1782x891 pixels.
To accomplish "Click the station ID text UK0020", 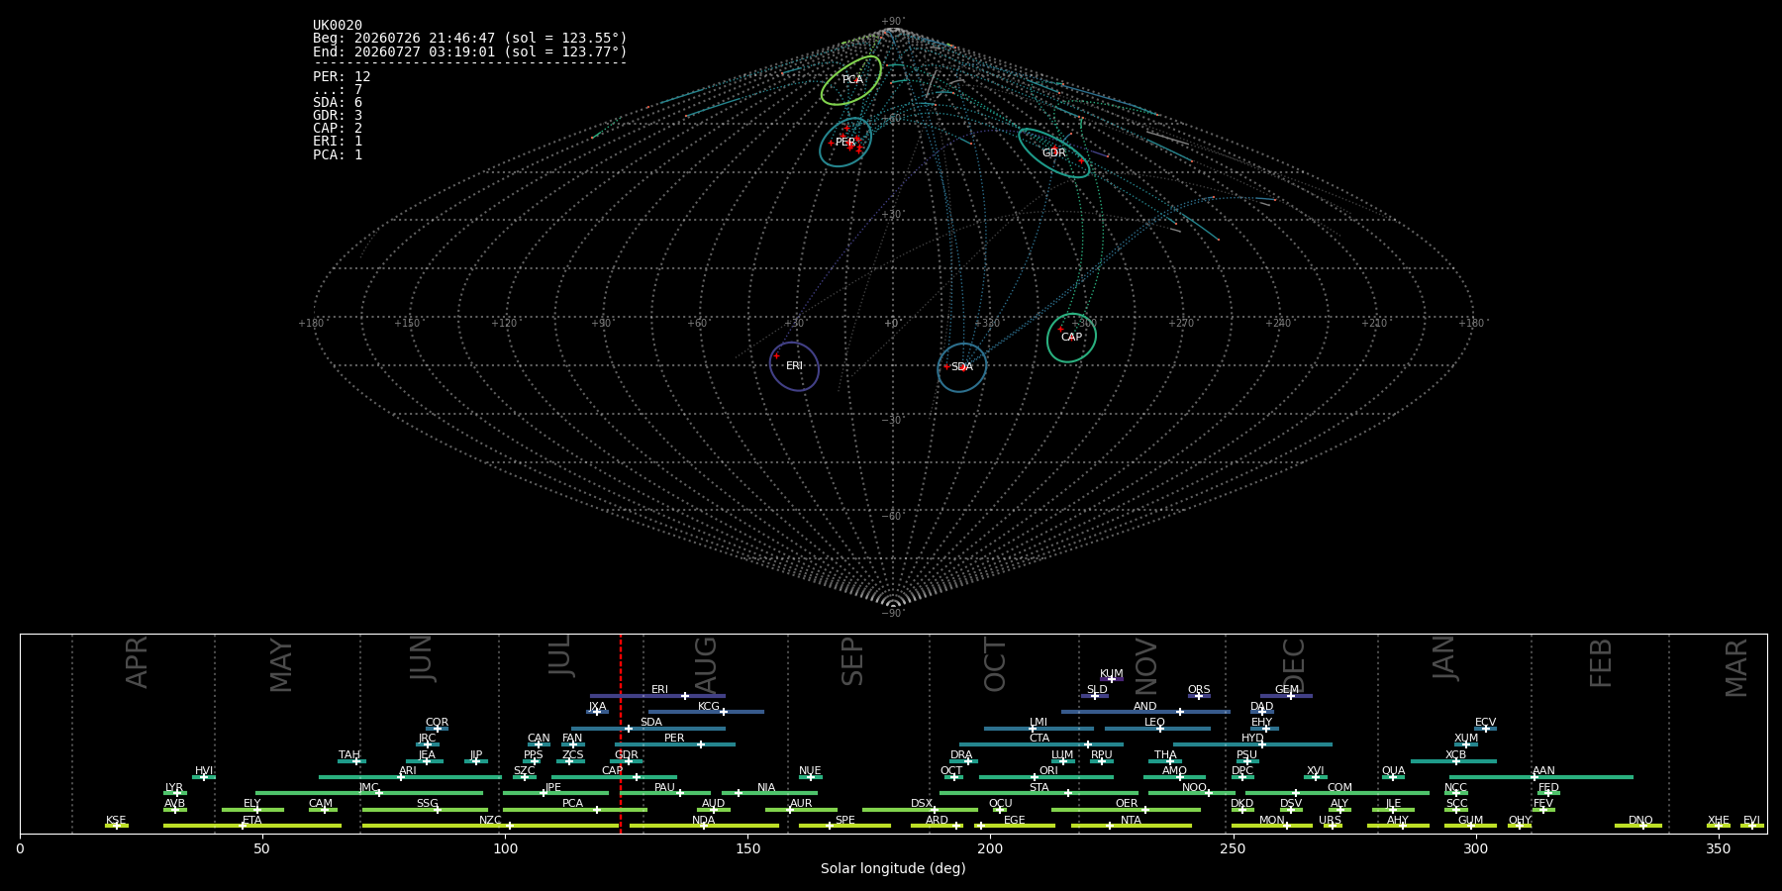I will [x=338, y=26].
